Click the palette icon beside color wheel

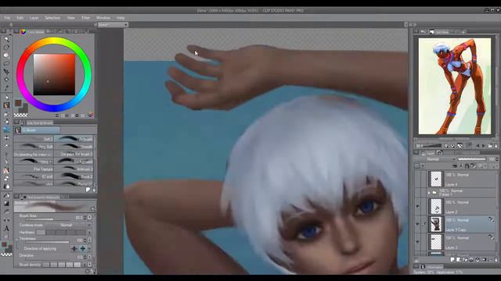tap(91, 115)
